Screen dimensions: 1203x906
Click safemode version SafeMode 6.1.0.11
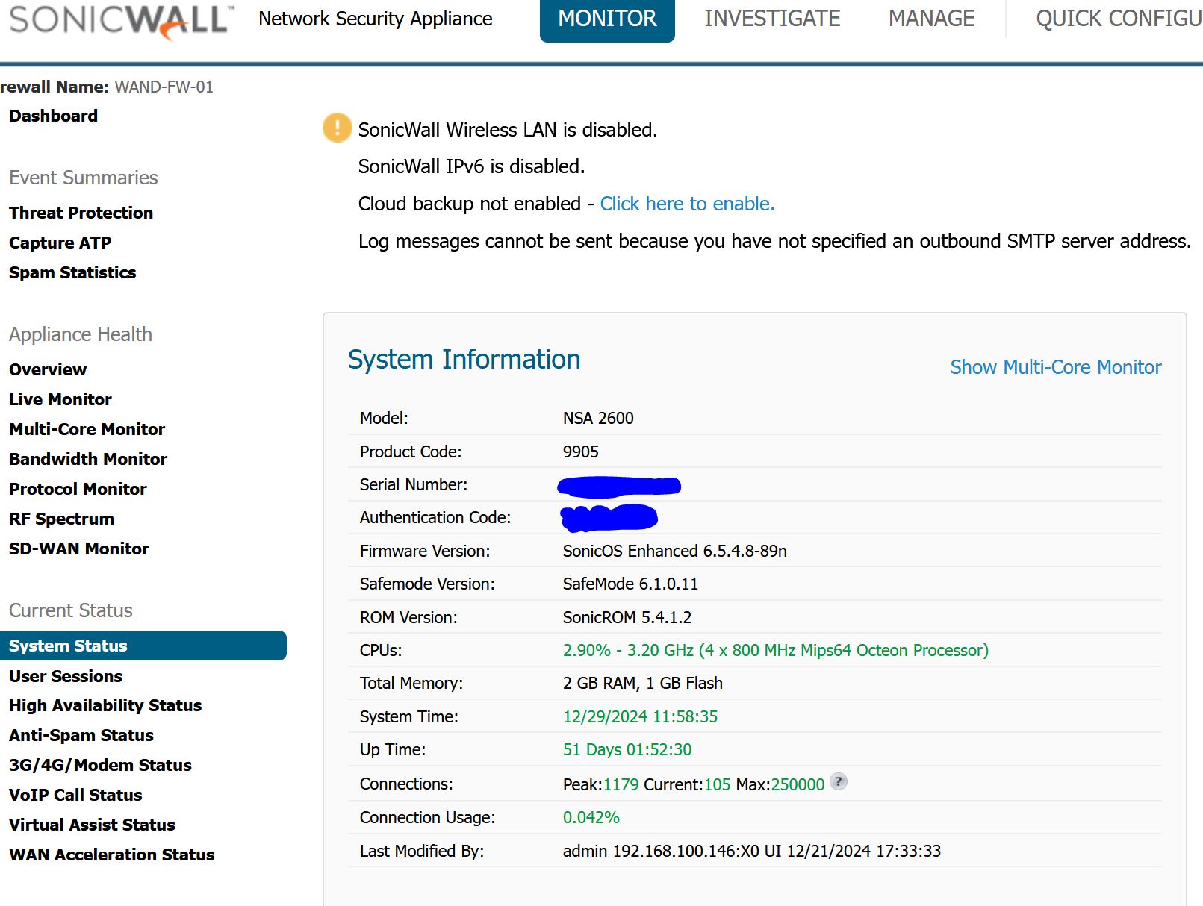(x=630, y=584)
